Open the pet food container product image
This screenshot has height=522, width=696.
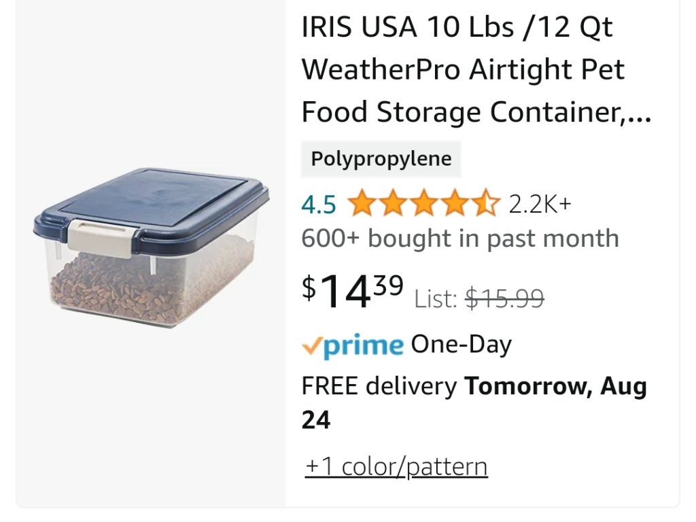(151, 248)
